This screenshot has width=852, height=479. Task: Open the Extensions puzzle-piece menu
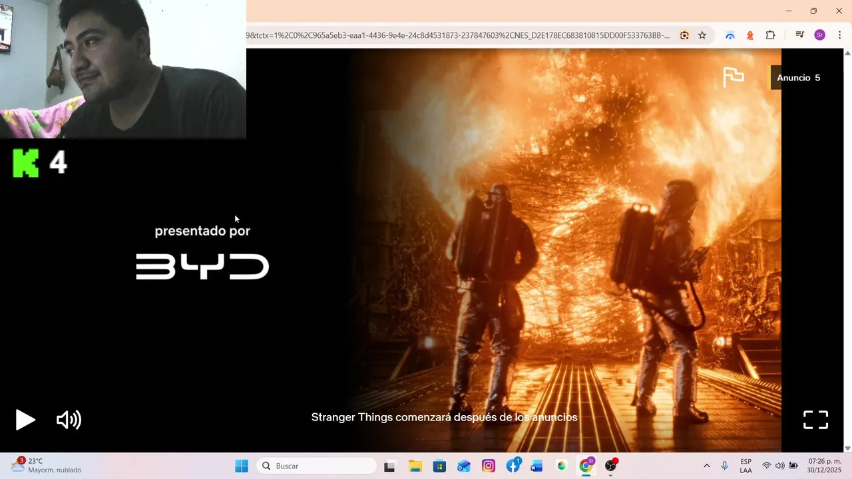(x=770, y=35)
